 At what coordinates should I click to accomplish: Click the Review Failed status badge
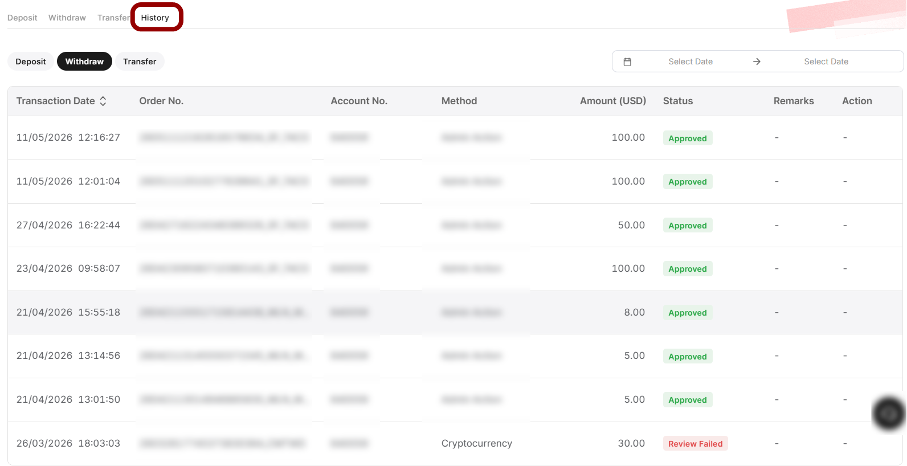(x=695, y=444)
